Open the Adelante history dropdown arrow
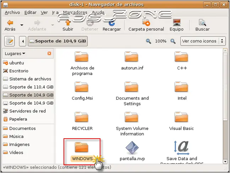The image size is (230, 173). (x=53, y=25)
